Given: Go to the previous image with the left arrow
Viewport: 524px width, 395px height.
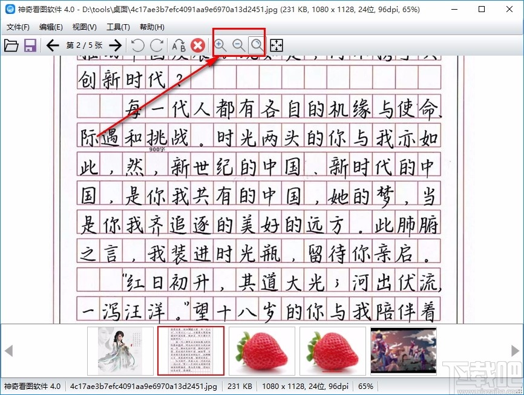Looking at the screenshot, I should 53,45.
